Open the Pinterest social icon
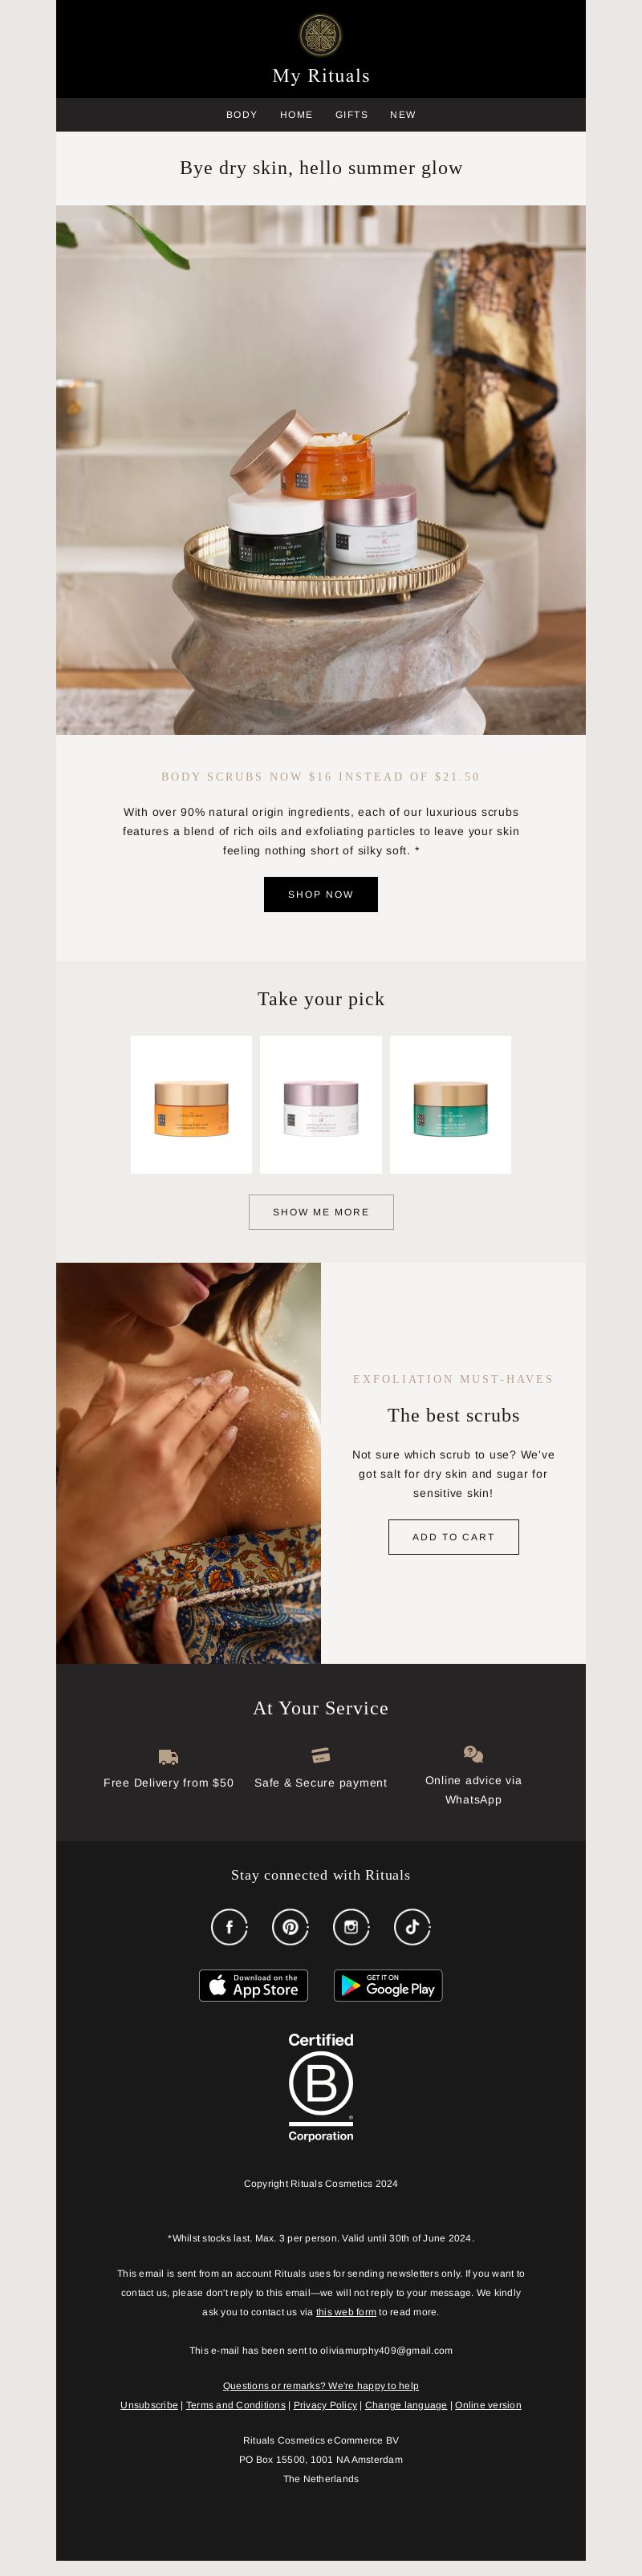The image size is (642, 2576). click(x=290, y=1926)
